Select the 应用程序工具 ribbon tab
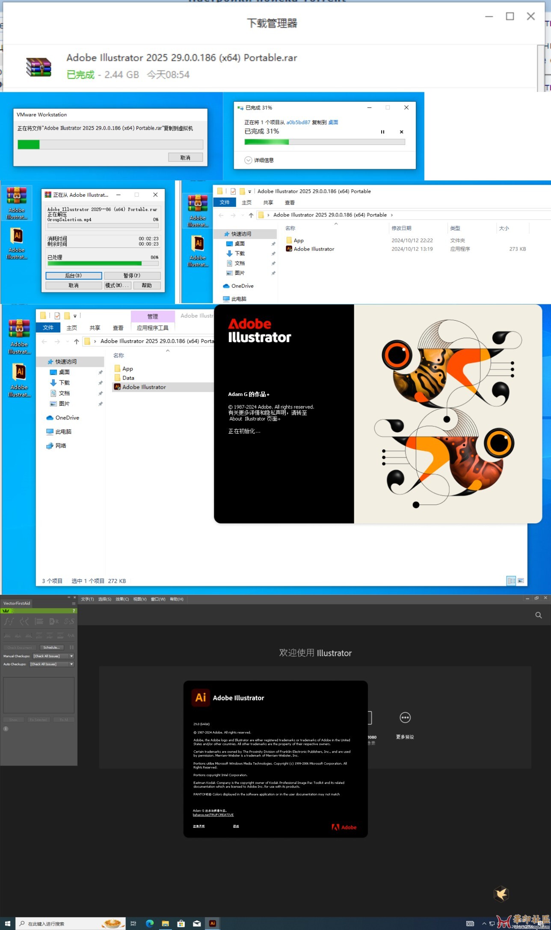551x930 pixels. click(x=153, y=328)
